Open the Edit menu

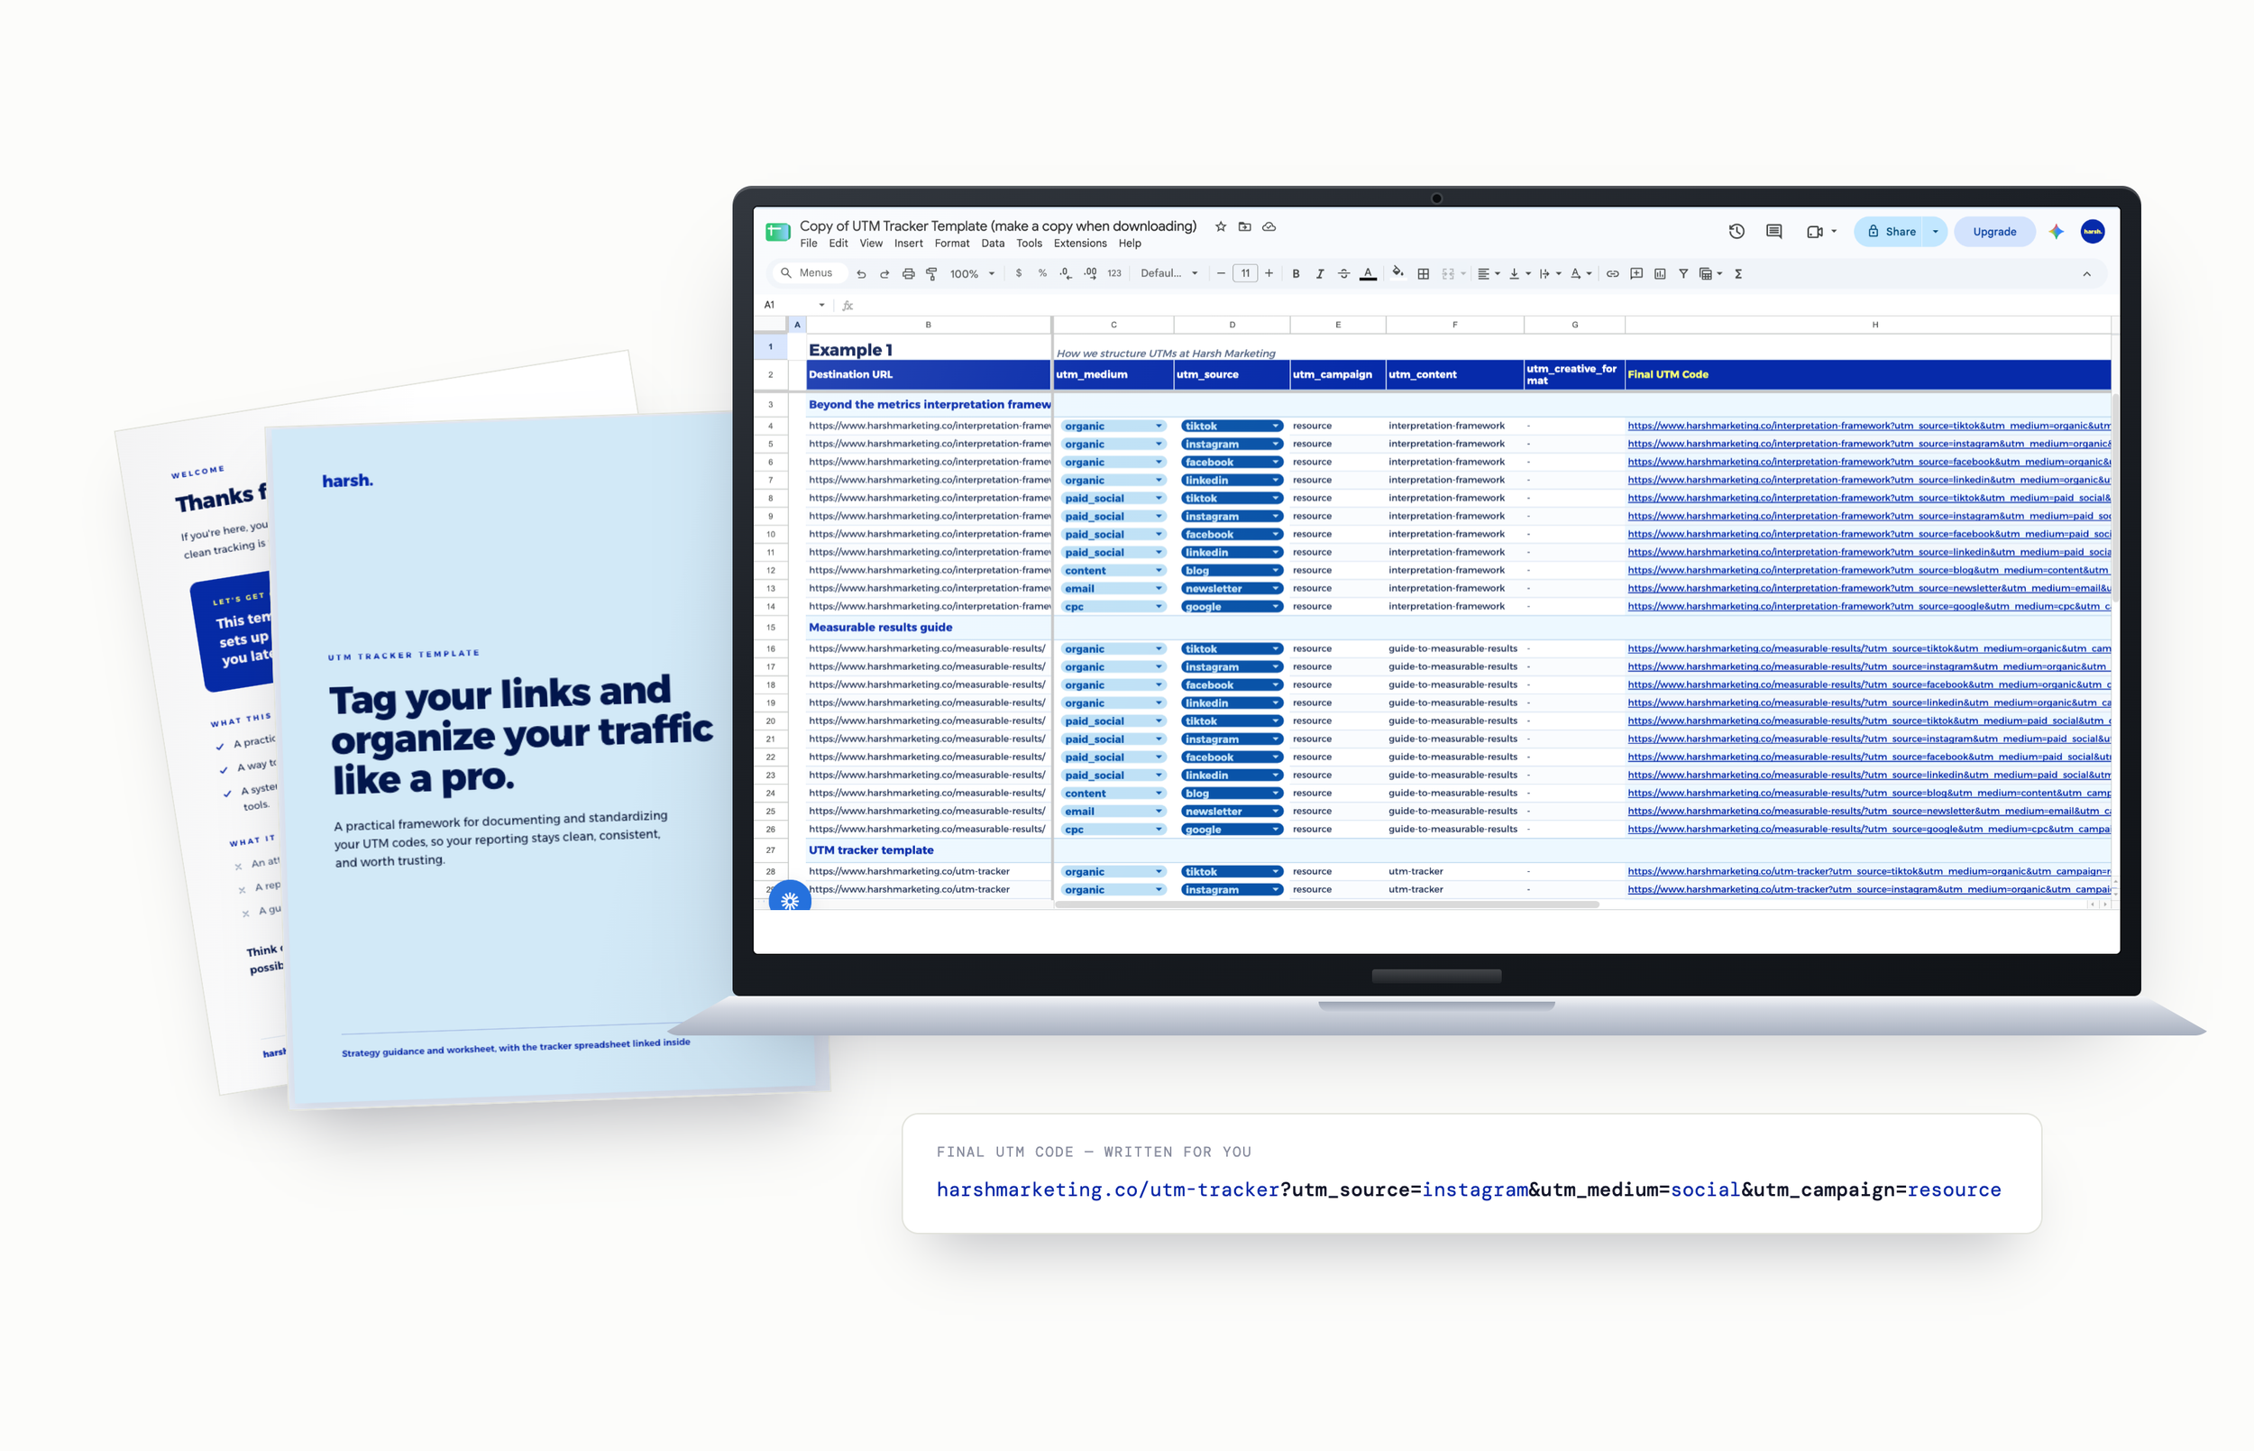point(838,244)
